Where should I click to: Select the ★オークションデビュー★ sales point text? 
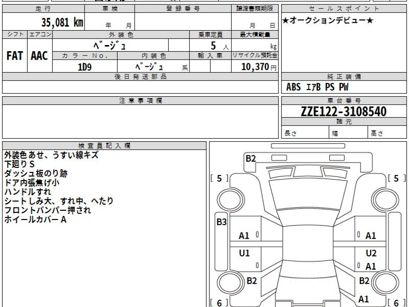(x=328, y=21)
